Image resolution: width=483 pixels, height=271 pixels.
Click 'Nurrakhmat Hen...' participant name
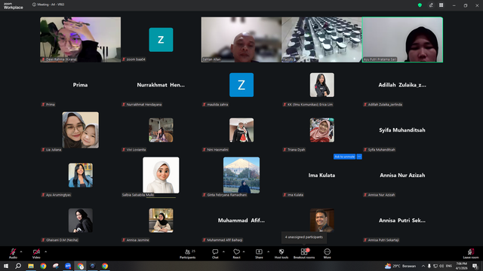pos(161,85)
